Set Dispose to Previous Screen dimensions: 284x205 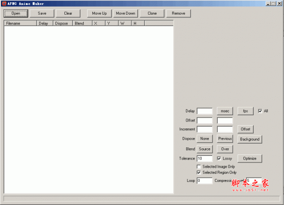[225, 139]
